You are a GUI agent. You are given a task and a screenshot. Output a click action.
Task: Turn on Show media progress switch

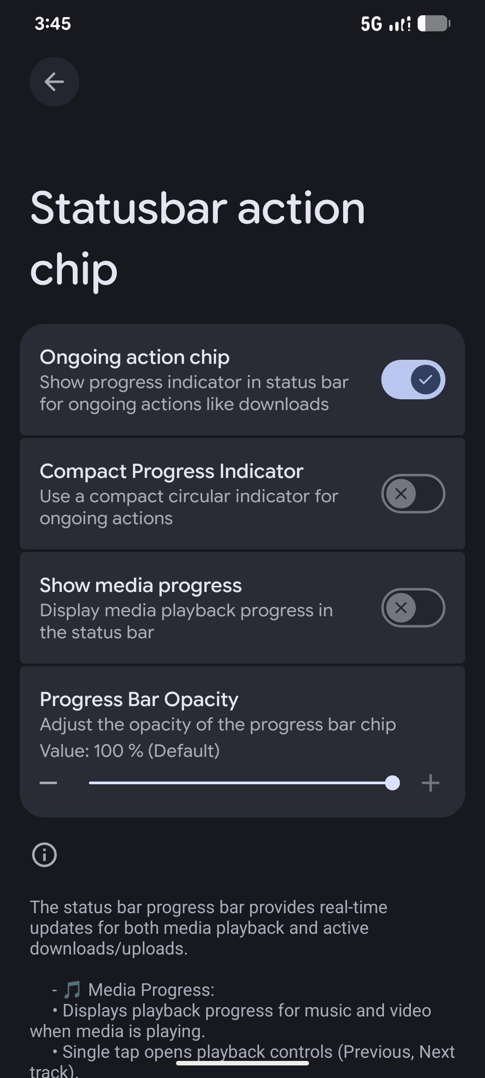tap(413, 608)
